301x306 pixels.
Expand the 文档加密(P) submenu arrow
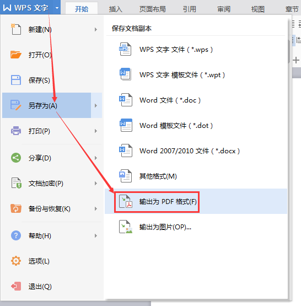(96, 183)
